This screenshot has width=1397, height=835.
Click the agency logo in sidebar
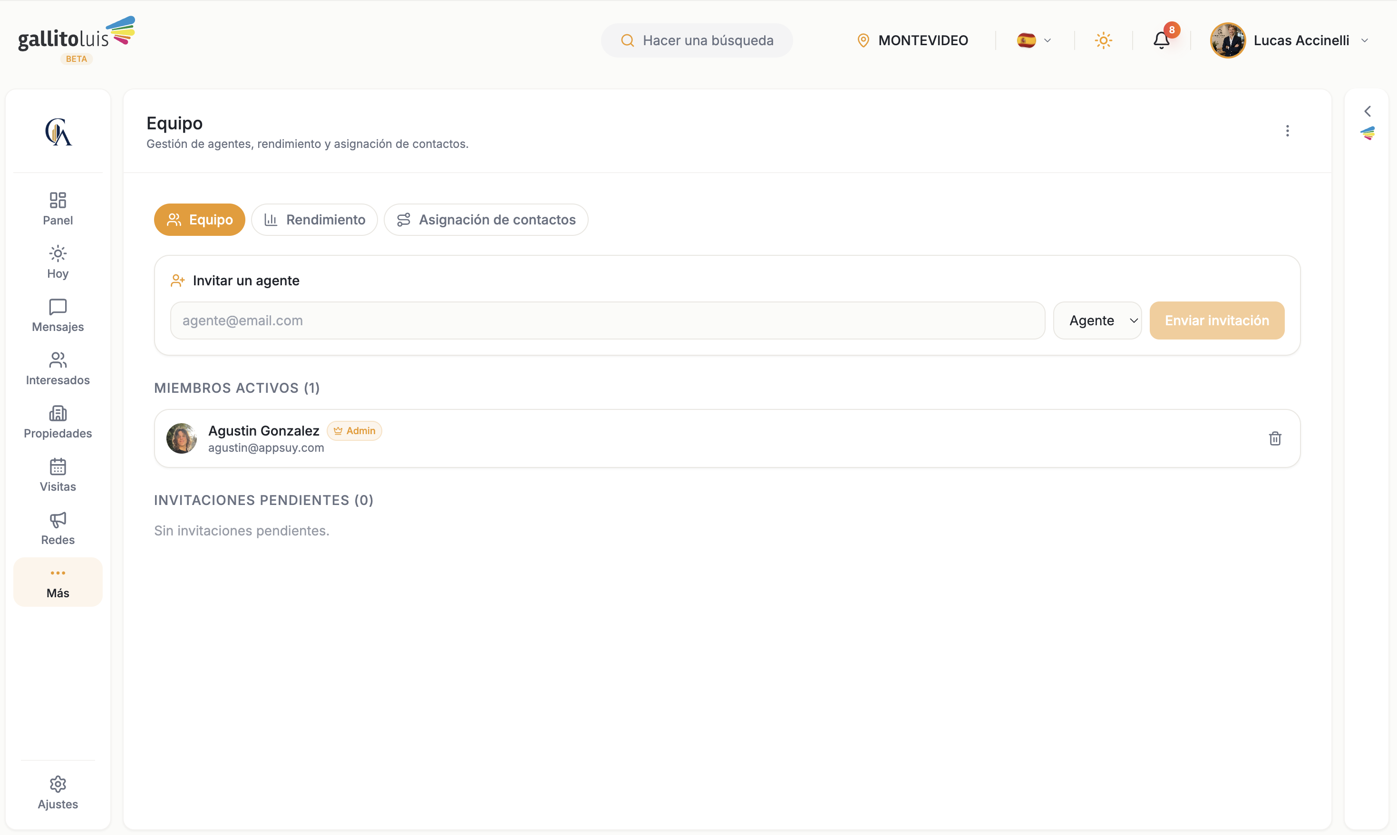58,132
